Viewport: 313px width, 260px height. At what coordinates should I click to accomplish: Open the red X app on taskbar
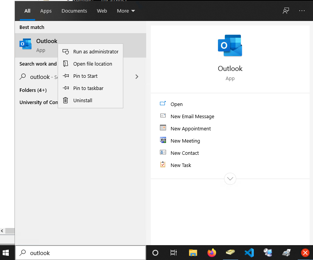305,253
